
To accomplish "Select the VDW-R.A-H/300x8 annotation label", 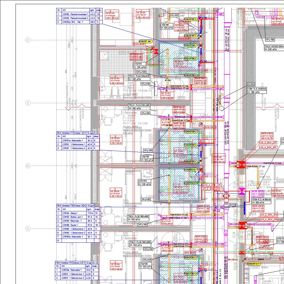I will 257,88.
